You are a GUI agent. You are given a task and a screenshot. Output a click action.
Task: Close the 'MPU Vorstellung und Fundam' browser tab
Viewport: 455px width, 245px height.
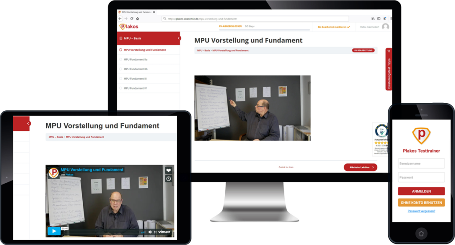[154, 12]
